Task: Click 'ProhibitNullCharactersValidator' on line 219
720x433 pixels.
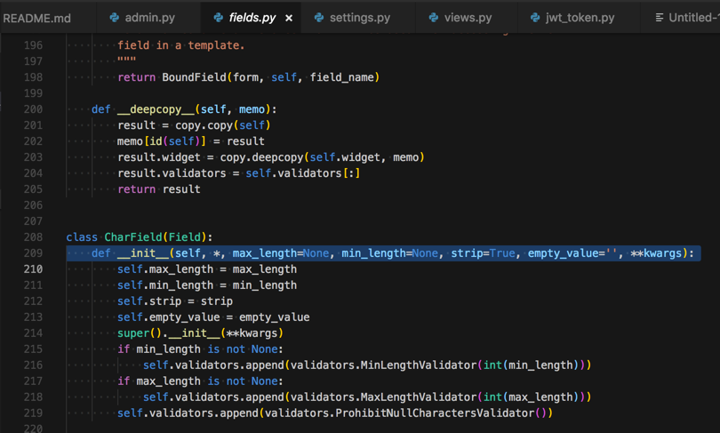Action: 435,413
